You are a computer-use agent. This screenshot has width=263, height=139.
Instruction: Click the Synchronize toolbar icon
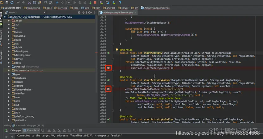12,2
